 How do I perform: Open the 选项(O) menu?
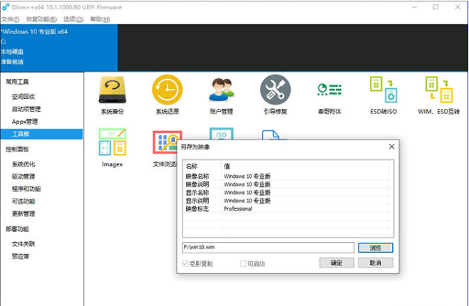tap(73, 19)
